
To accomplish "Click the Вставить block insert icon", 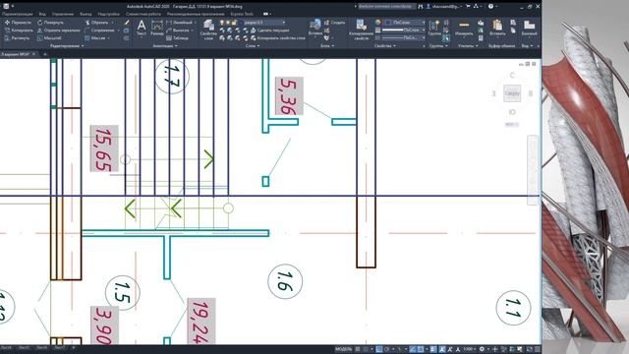I will (x=315, y=28).
